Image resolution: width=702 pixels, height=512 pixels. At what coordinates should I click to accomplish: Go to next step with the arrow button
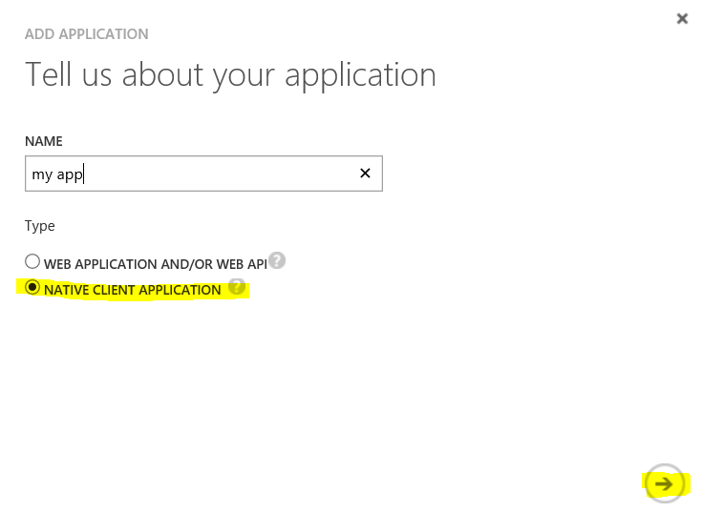(665, 483)
